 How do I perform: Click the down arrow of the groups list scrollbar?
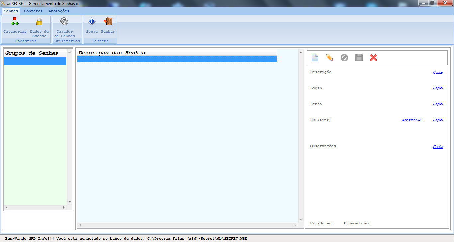pos(70,202)
